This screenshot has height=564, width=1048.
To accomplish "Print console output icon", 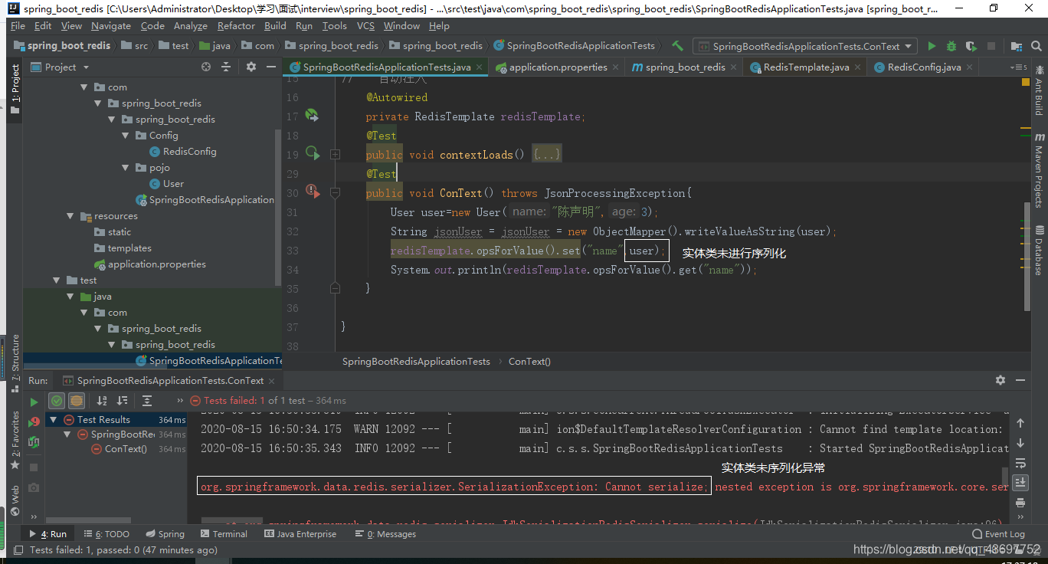I will click(x=1020, y=503).
